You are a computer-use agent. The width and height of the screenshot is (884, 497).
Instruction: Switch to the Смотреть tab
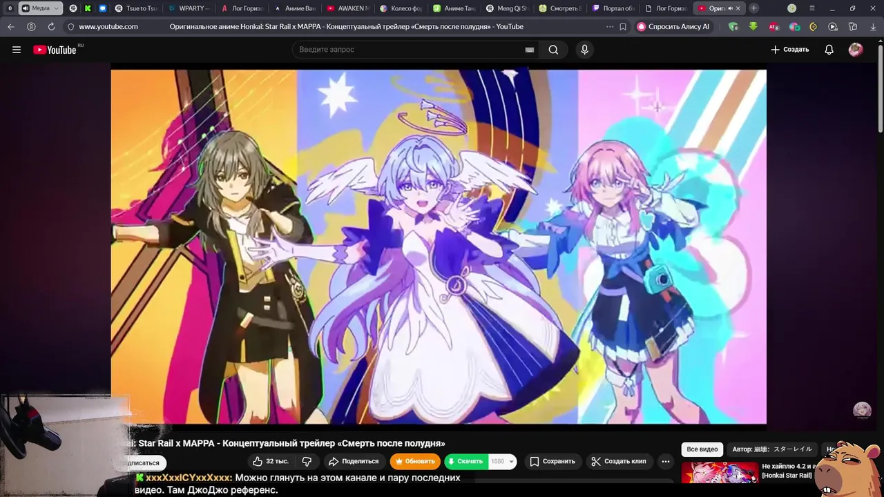pos(559,8)
